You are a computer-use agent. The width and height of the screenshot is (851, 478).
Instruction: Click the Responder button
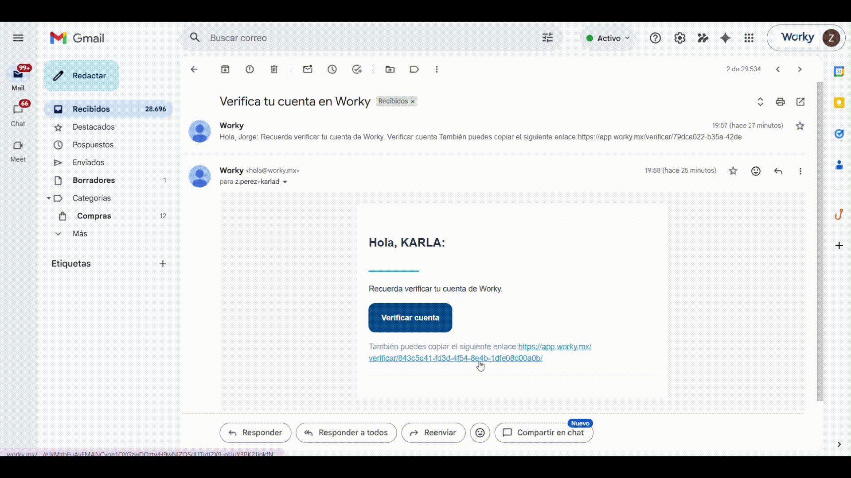point(255,433)
